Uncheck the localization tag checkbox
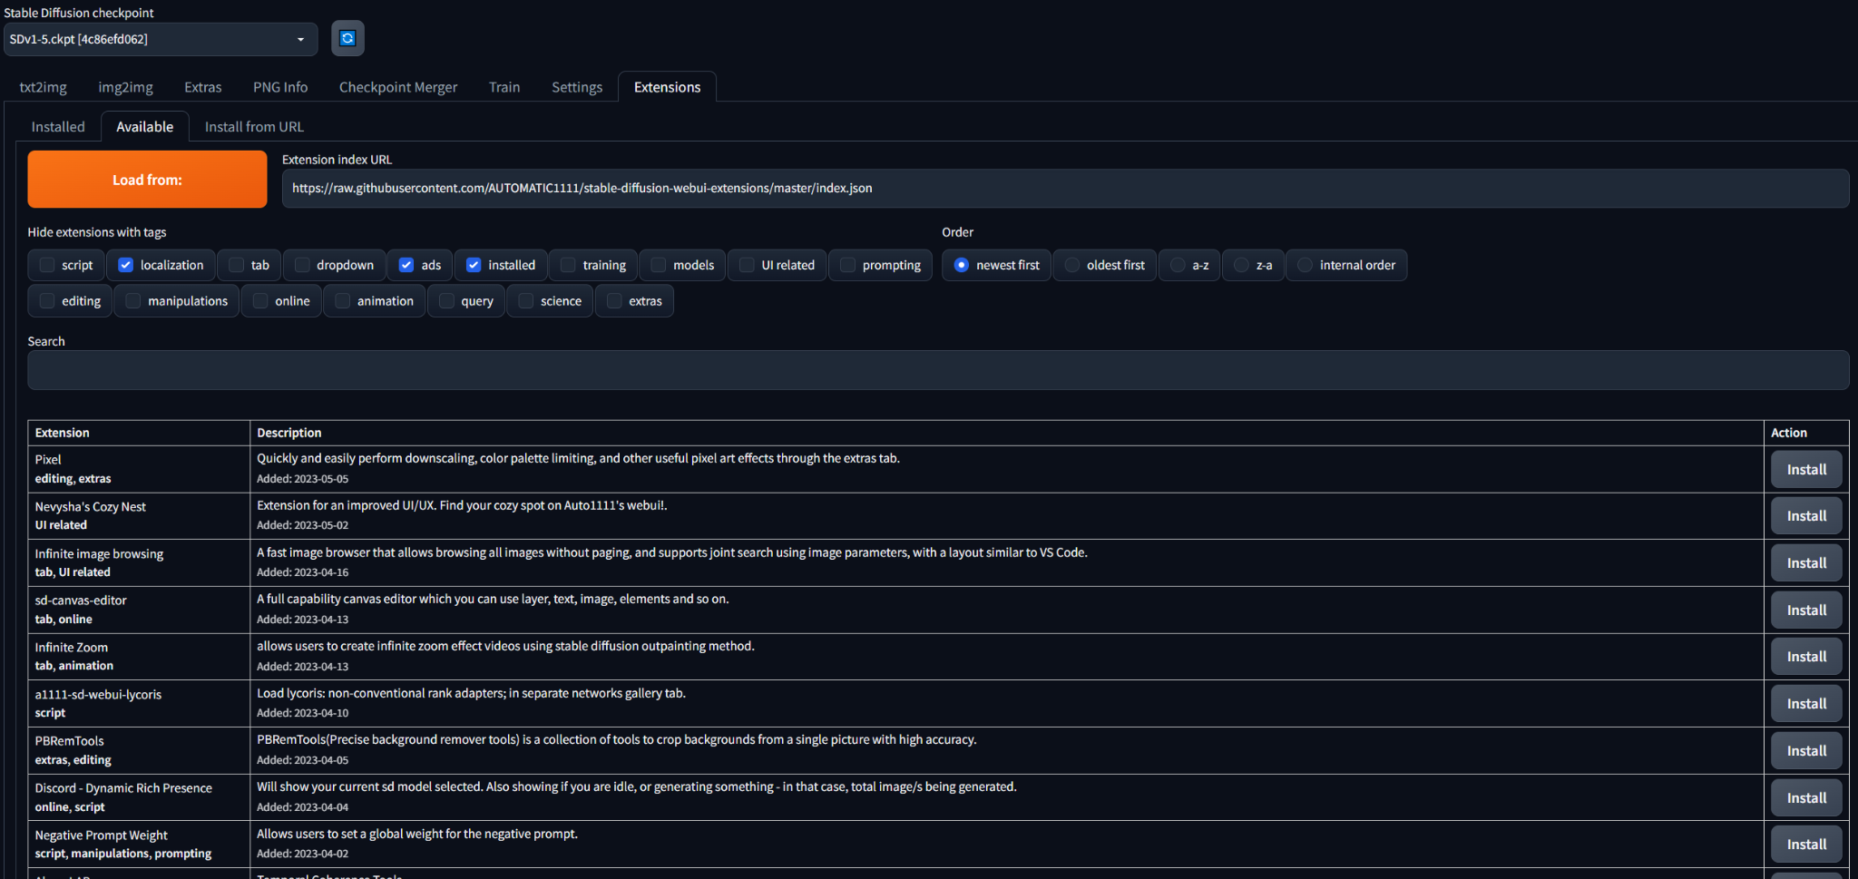 pyautogui.click(x=126, y=265)
